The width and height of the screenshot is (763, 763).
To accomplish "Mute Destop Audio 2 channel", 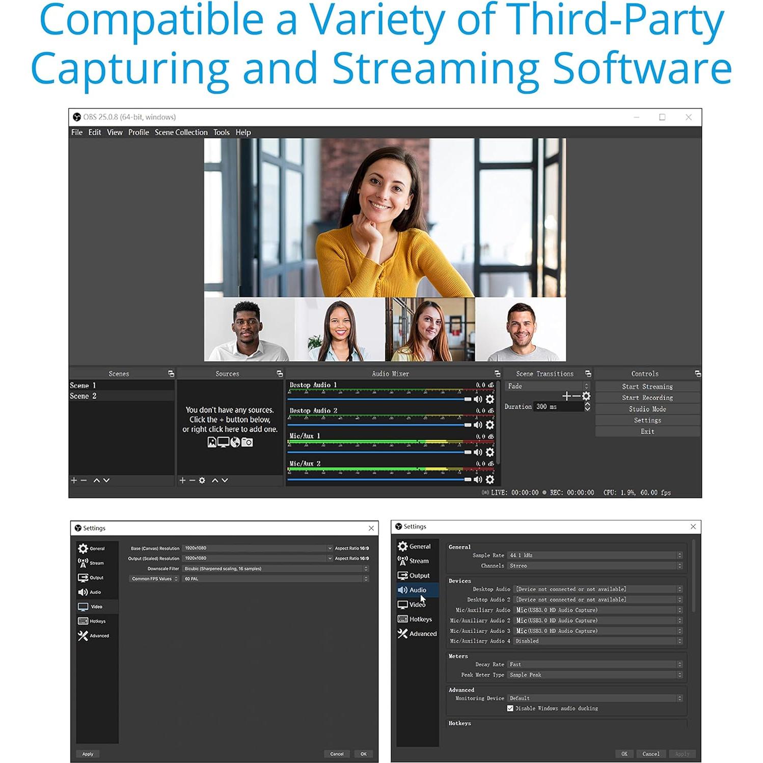I will 478,424.
